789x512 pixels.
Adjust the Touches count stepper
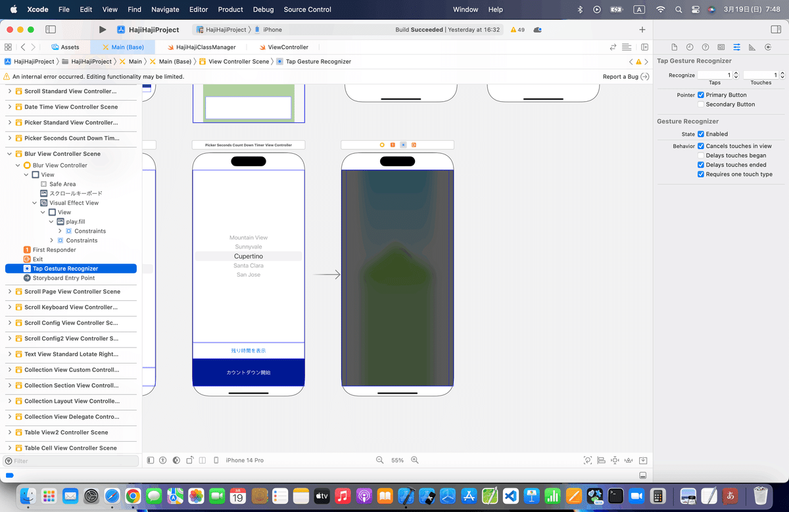(x=781, y=76)
